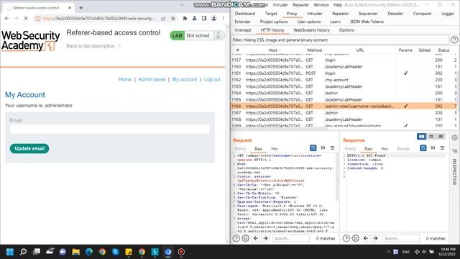460x259 pixels.
Task: Open Bandicam recorder from taskbar
Action: click(181, 252)
